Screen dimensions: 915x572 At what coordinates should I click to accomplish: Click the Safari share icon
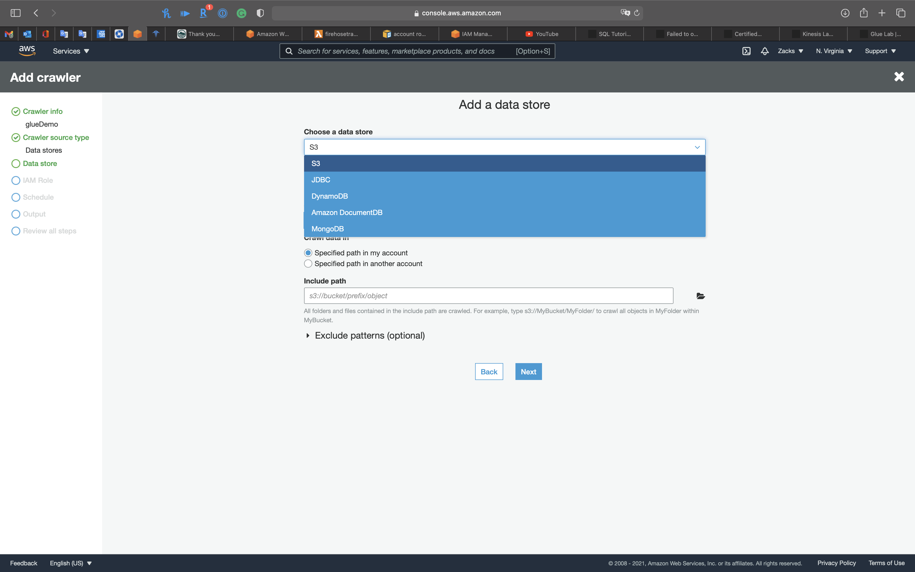coord(864,13)
